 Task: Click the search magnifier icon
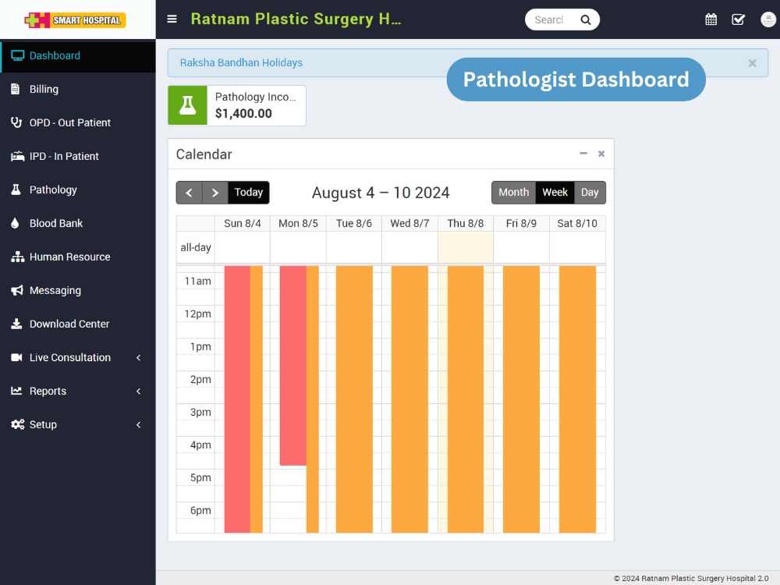(586, 20)
